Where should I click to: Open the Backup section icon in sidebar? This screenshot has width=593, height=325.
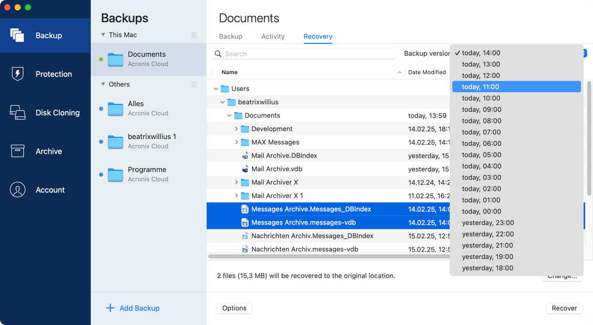[x=17, y=35]
